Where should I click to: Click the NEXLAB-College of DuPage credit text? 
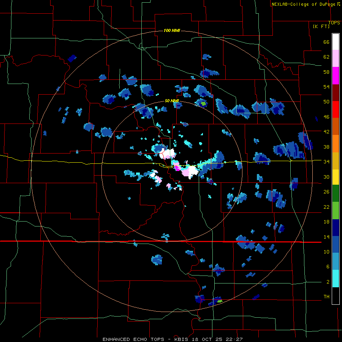tap(304, 4)
